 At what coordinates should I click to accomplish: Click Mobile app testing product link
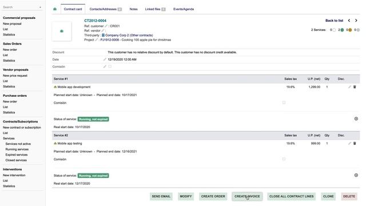coord(70,144)
